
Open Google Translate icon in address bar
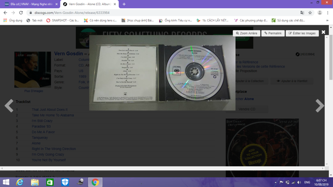(x=302, y=13)
